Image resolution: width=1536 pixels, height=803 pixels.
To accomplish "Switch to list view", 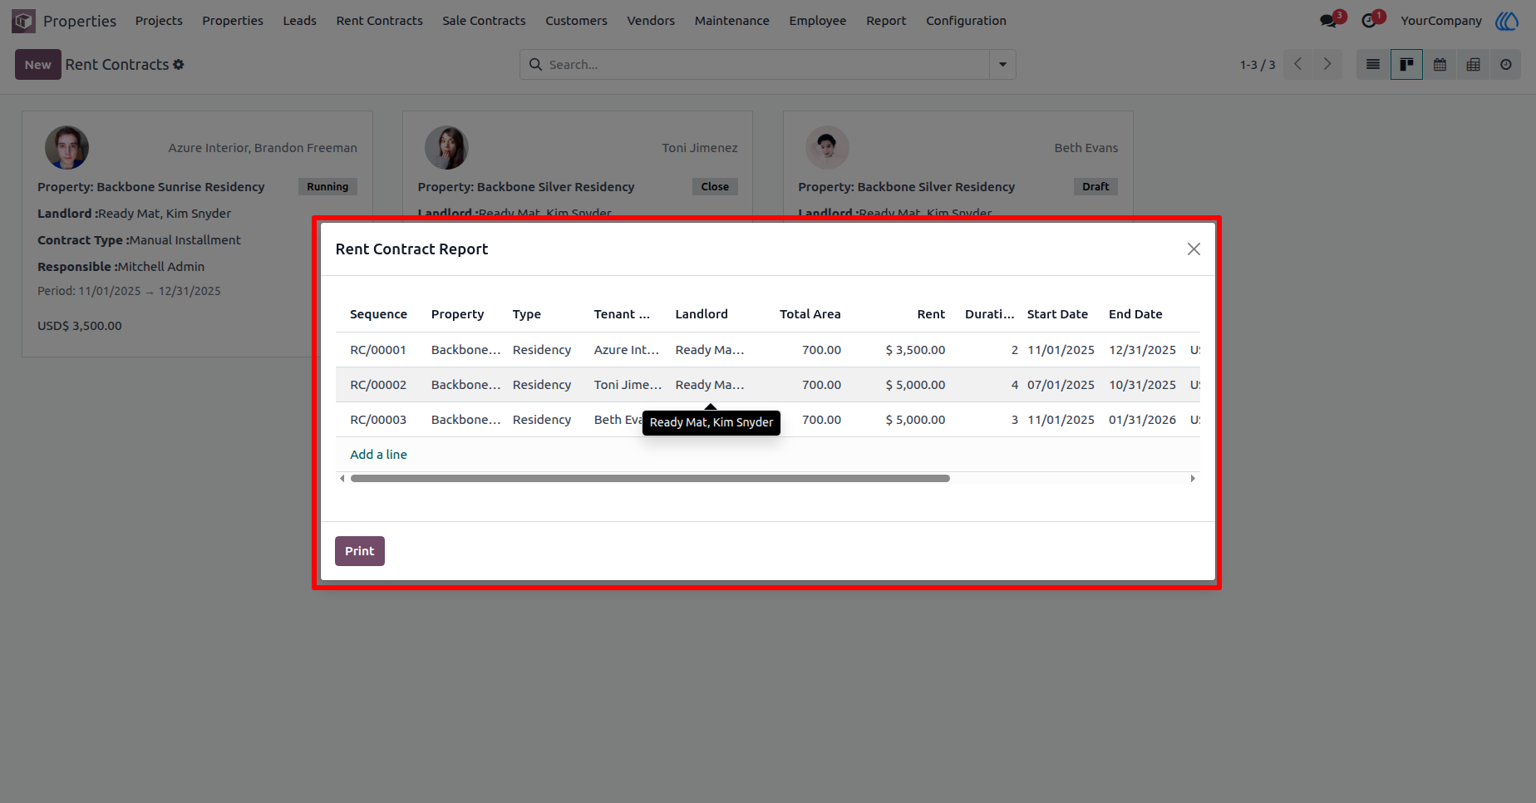I will (1373, 65).
